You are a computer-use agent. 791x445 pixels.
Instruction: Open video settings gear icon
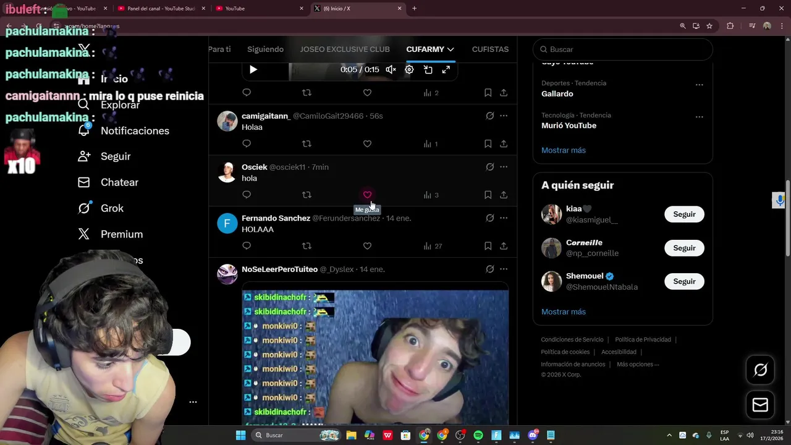click(x=409, y=70)
